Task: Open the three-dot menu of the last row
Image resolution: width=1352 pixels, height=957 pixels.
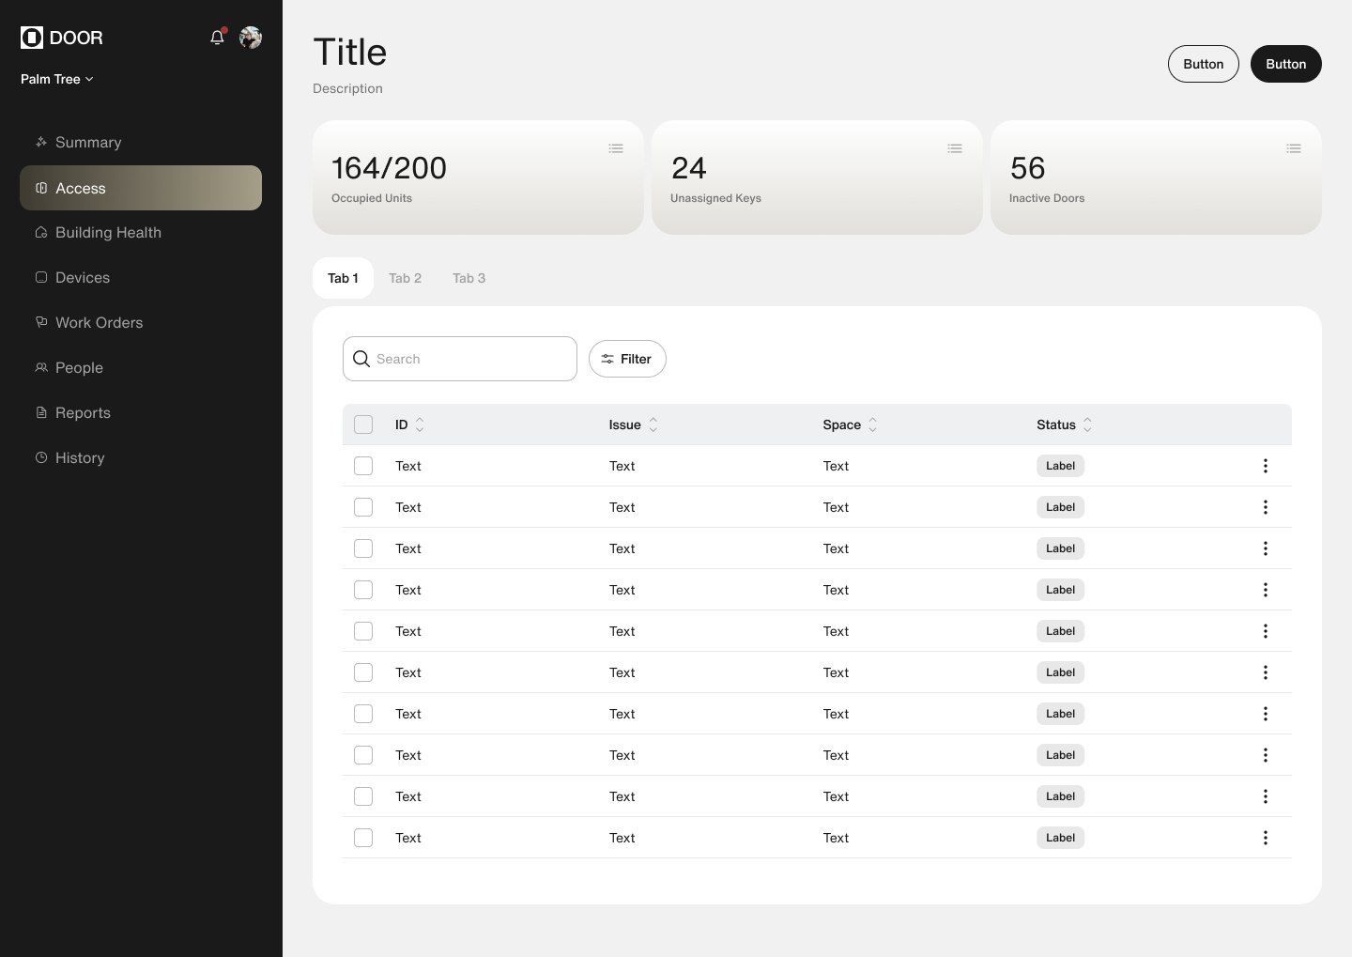Action: (1266, 838)
